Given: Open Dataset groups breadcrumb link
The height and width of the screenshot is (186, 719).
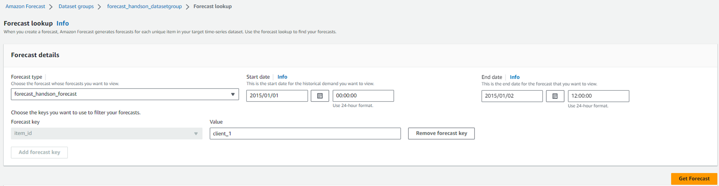Looking at the screenshot, I should point(76,6).
